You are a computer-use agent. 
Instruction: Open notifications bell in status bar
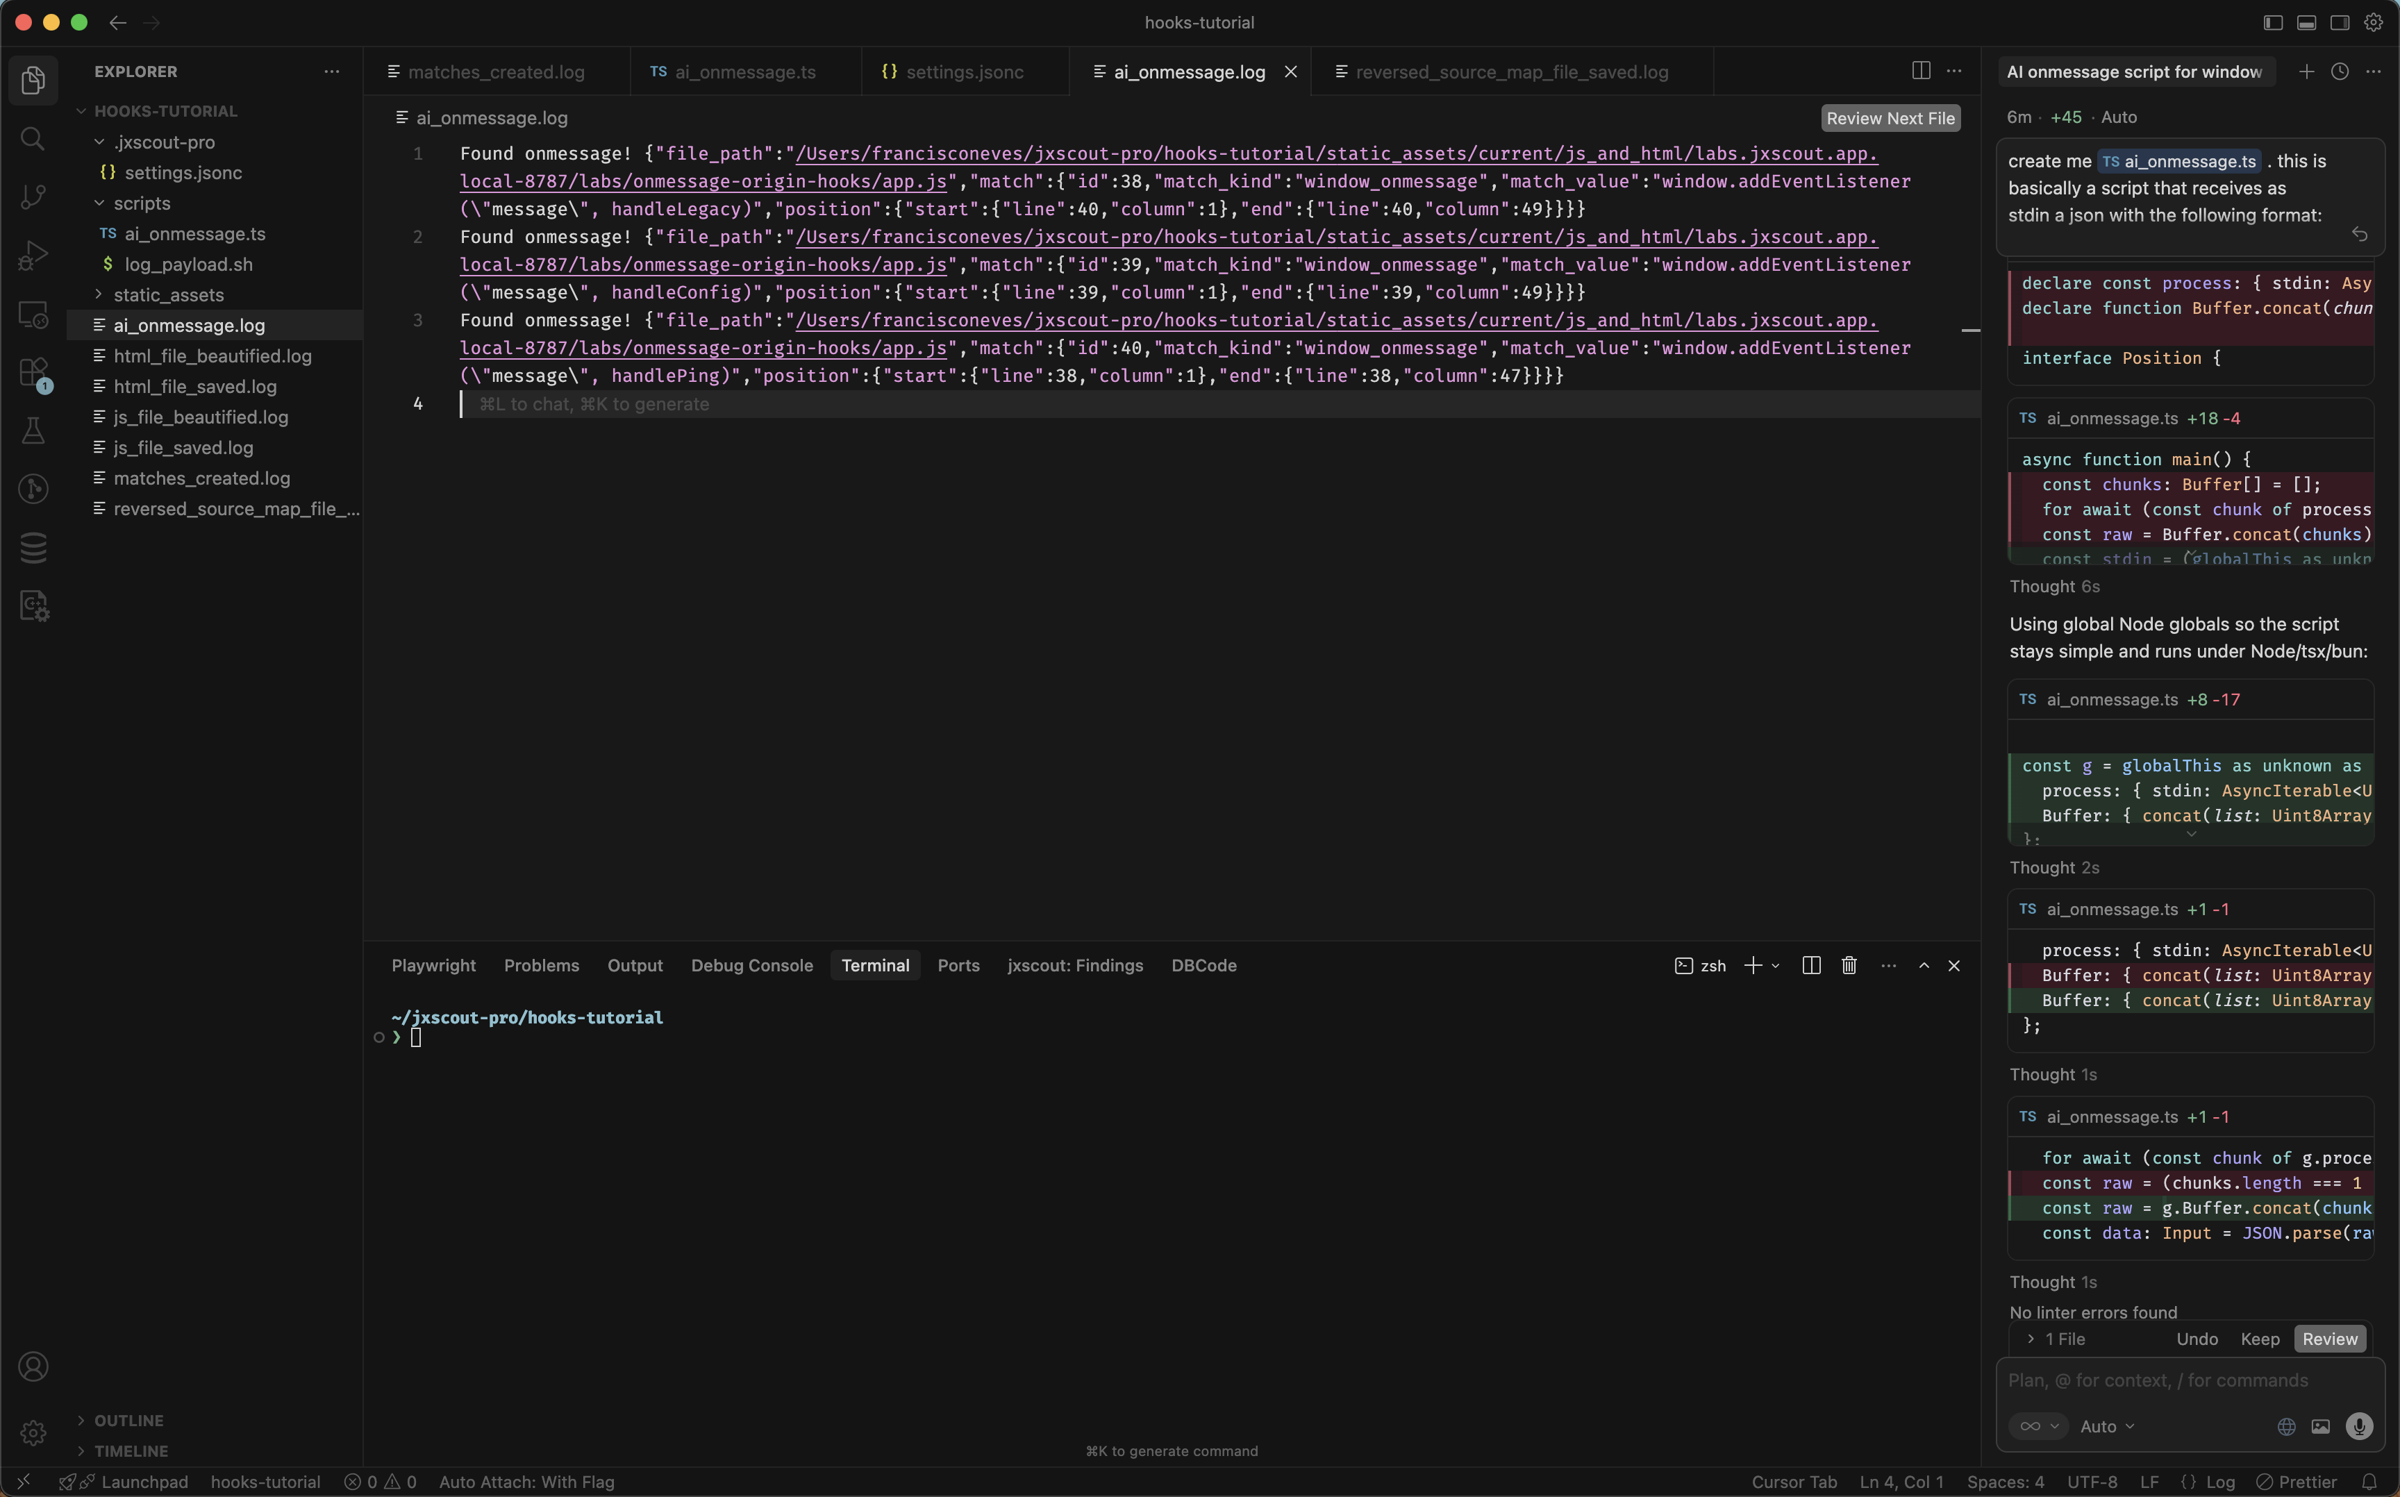coord(2368,1482)
